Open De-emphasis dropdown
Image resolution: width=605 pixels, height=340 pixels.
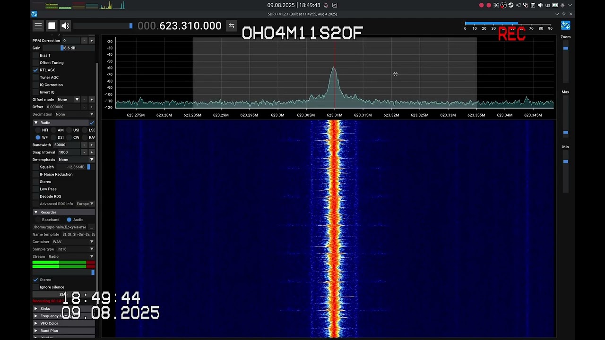coord(76,160)
